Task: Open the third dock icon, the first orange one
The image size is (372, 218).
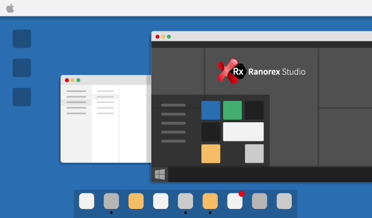Action: click(136, 201)
